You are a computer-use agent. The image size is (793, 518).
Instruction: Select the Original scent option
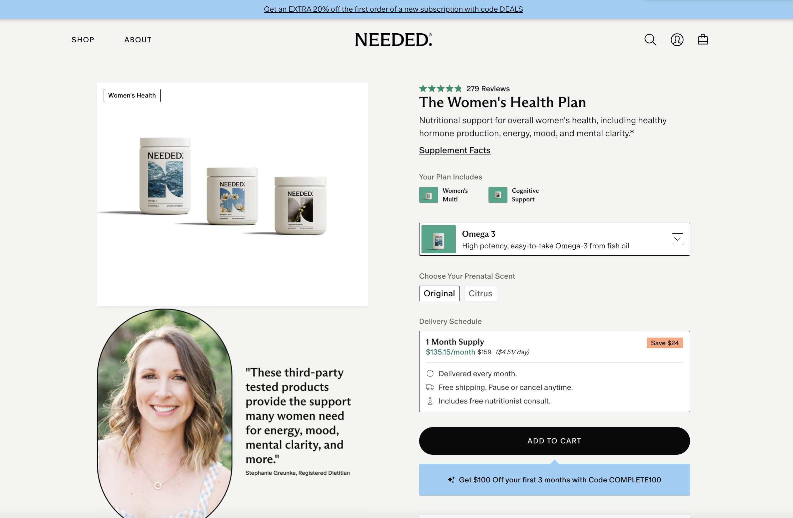439,293
